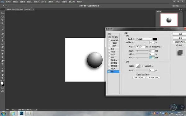Viewport: 186px width, 116px height.
Task: Select the Dodge tool
Action: [x=2, y=57]
